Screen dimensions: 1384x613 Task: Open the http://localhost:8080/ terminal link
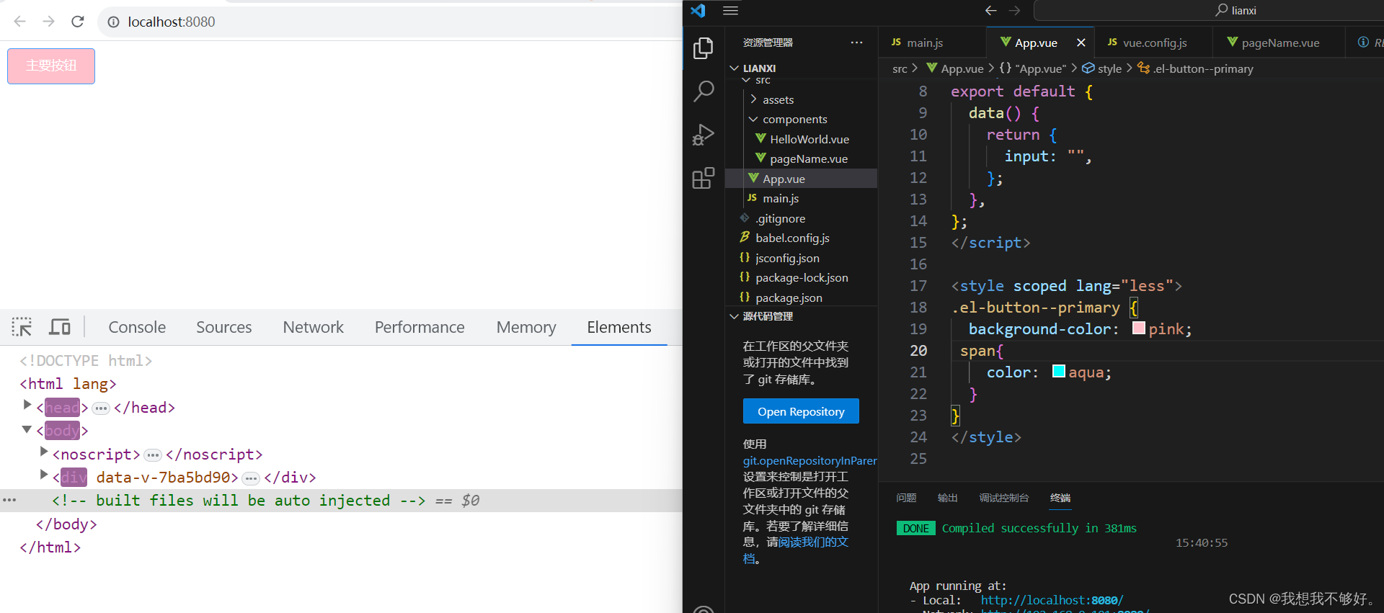[1052, 600]
